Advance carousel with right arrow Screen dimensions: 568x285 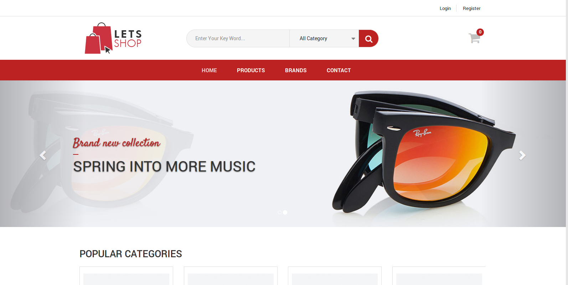click(522, 155)
